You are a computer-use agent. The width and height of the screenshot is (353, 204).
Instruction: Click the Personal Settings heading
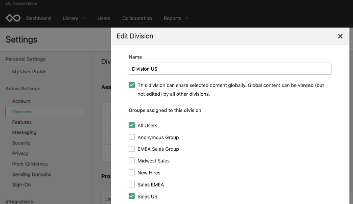(x=26, y=59)
